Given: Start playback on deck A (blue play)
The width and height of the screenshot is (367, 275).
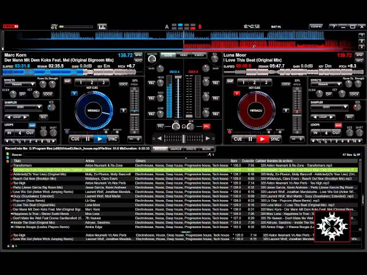Looking at the screenshot, I should tap(100, 139).
